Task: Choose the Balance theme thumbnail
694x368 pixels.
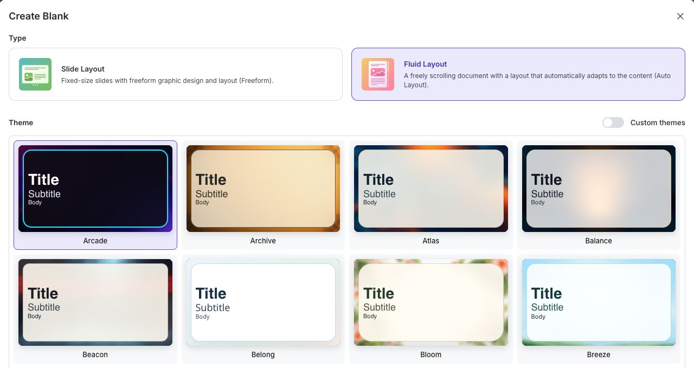Action: [599, 189]
